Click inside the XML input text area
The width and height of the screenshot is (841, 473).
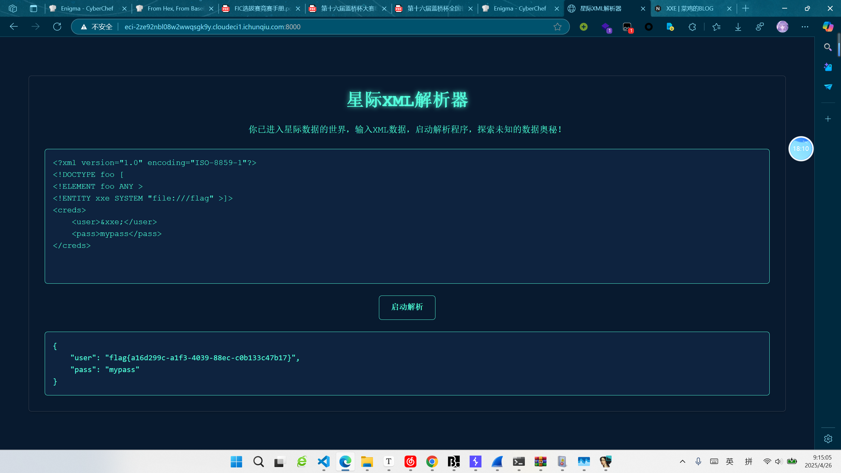click(x=407, y=260)
